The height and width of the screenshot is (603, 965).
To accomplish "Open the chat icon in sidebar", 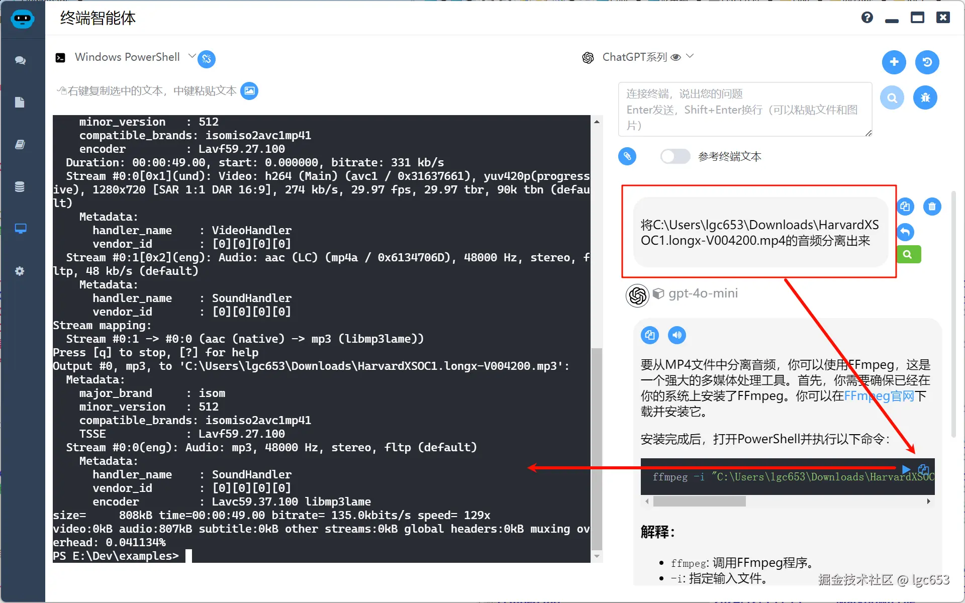I will 20,60.
